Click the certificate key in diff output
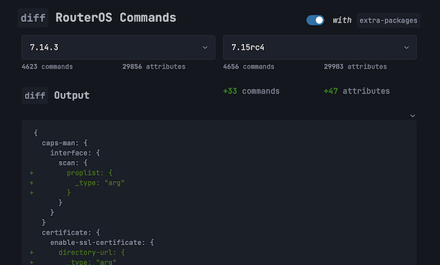Viewport: 440px width, 265px height. pyautogui.click(x=65, y=233)
